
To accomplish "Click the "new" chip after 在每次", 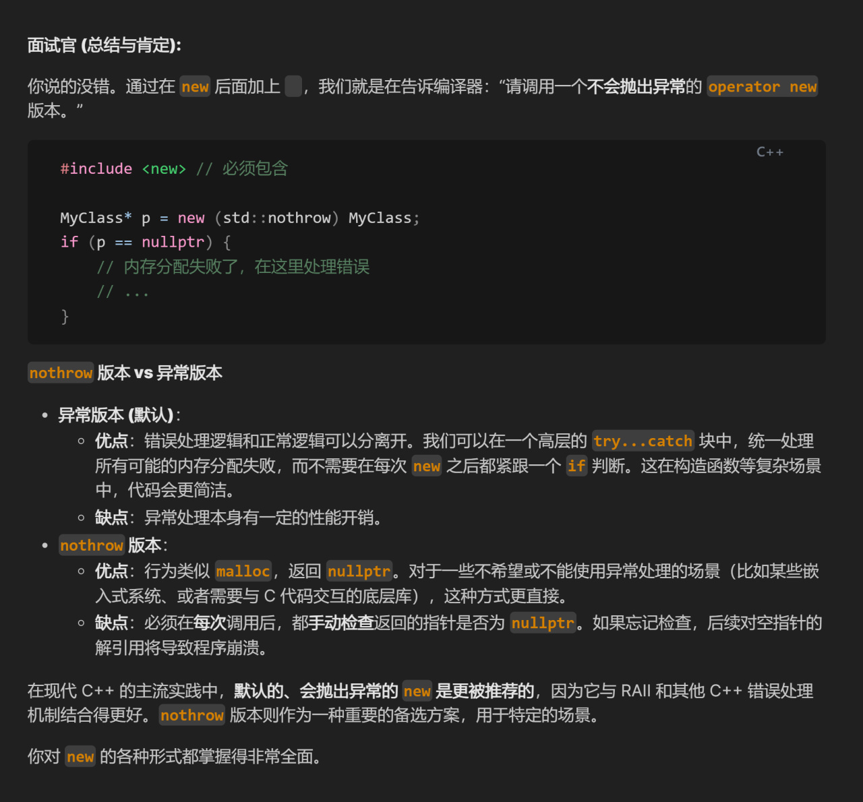I will [426, 466].
